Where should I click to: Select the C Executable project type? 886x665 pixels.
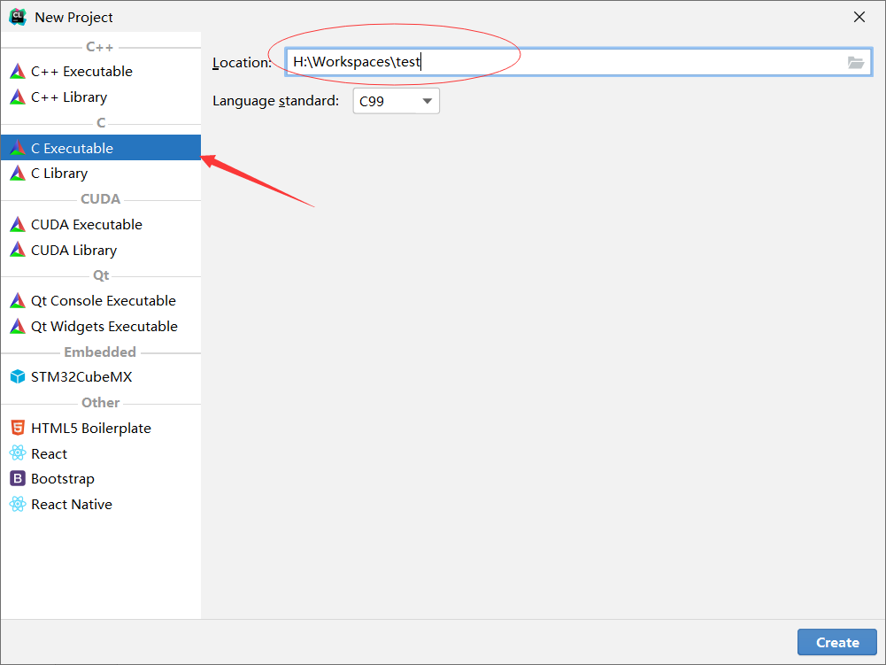(72, 148)
